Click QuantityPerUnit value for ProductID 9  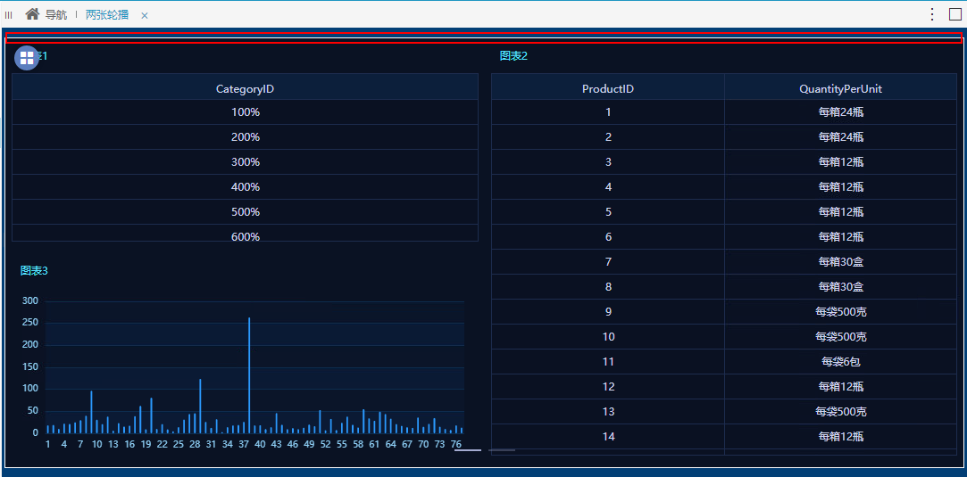tap(840, 312)
